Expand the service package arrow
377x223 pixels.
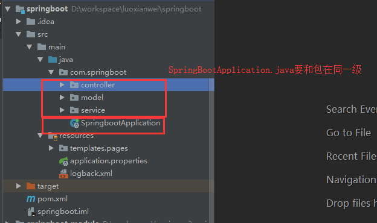click(x=62, y=110)
